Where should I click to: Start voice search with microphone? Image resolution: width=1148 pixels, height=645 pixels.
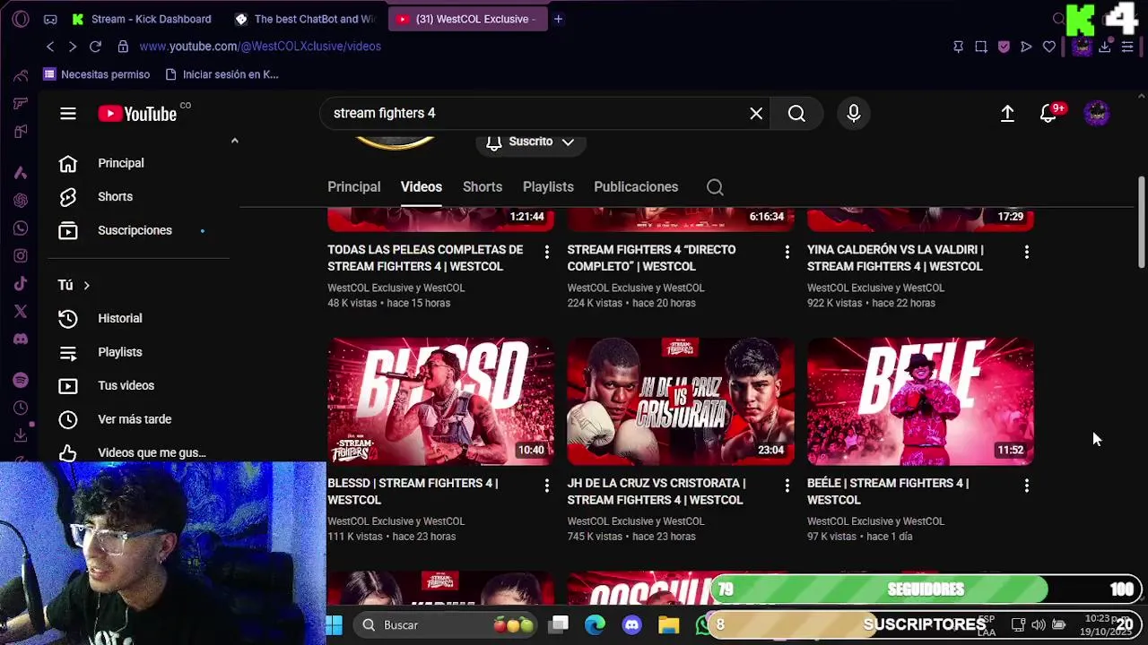tap(854, 113)
